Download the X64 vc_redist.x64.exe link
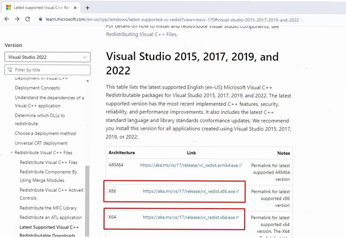The width and height of the screenshot is (346, 238). 189,217
